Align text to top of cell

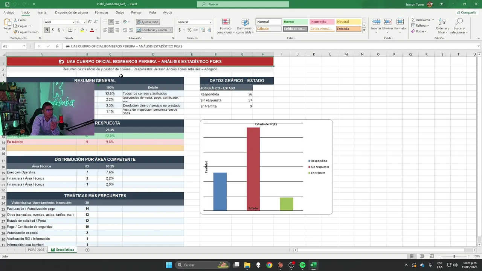(105, 22)
